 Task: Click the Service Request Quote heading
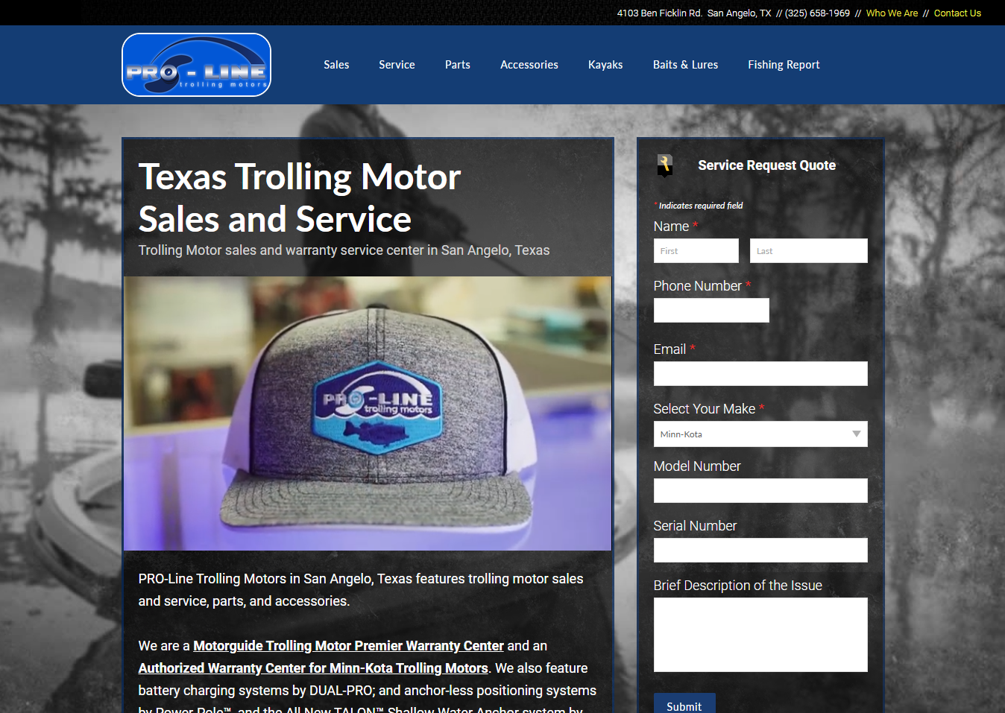[766, 165]
